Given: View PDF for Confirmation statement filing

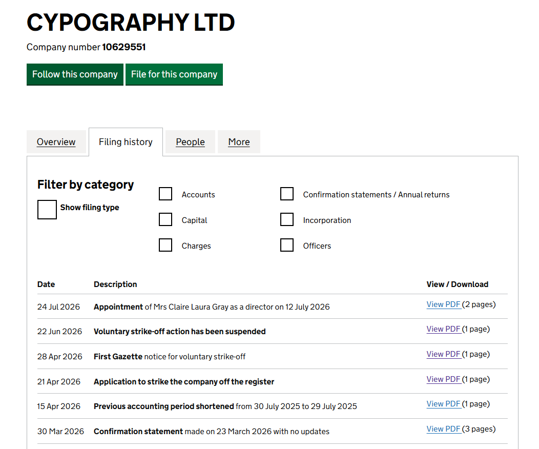Looking at the screenshot, I should [x=443, y=429].
